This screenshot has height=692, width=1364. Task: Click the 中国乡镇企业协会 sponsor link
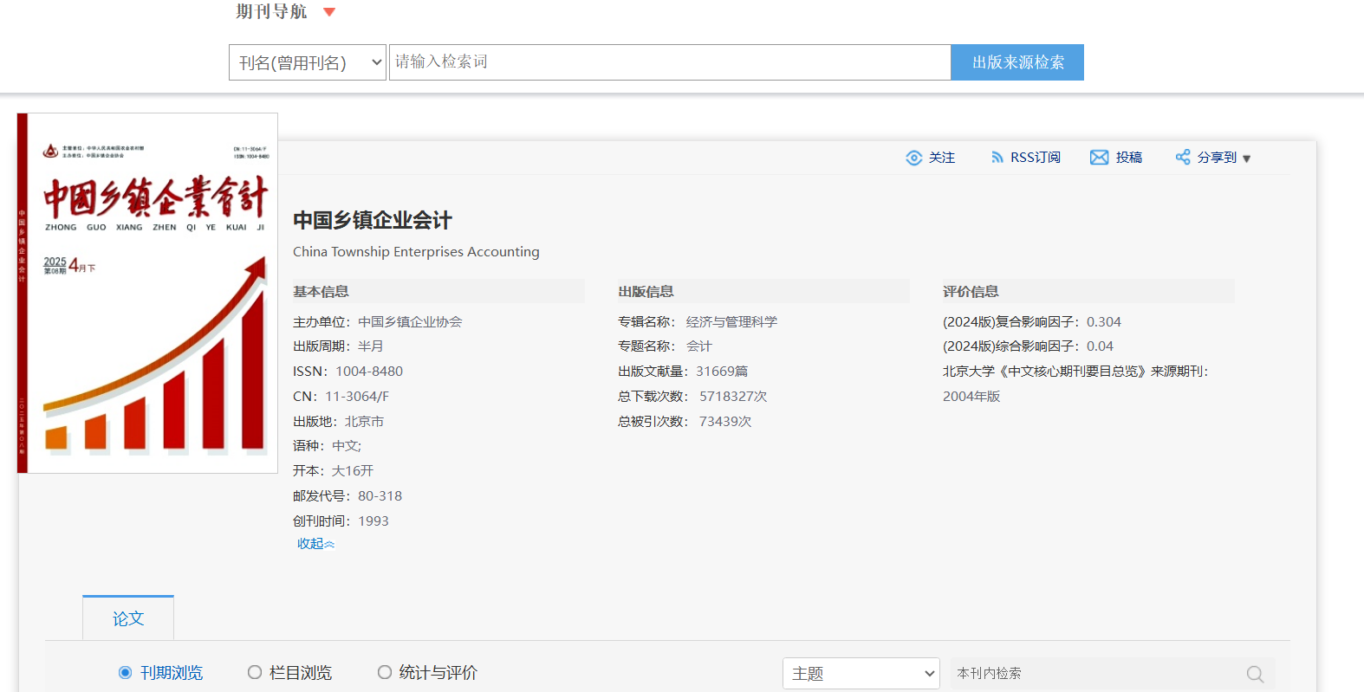click(410, 322)
